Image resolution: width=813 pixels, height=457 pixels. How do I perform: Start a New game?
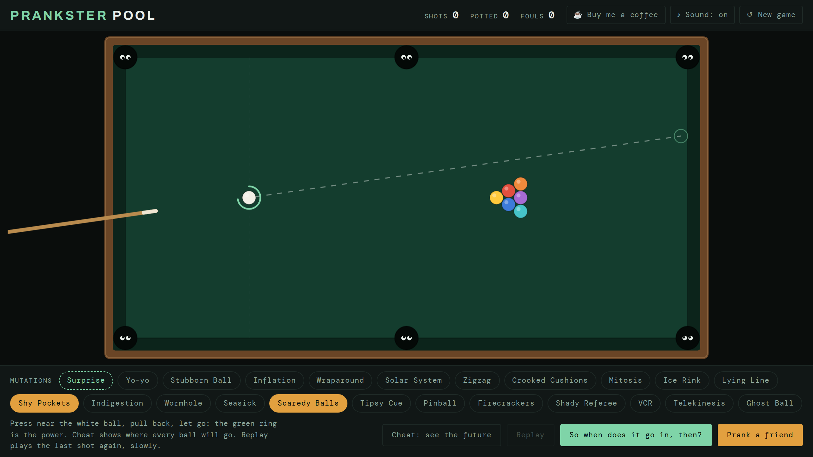click(771, 15)
